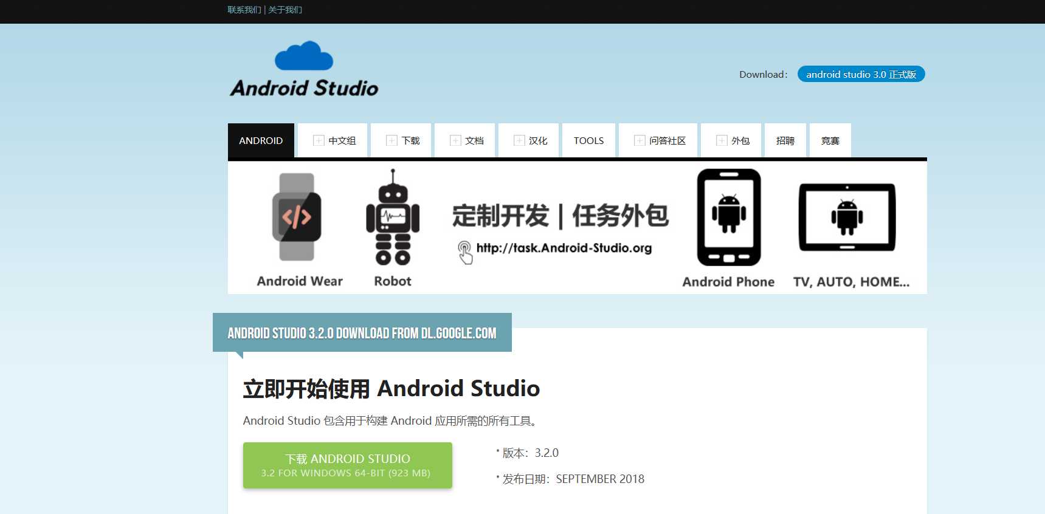Open the 汉化 menu item
Screen dimensions: 1045x514
tap(529, 140)
